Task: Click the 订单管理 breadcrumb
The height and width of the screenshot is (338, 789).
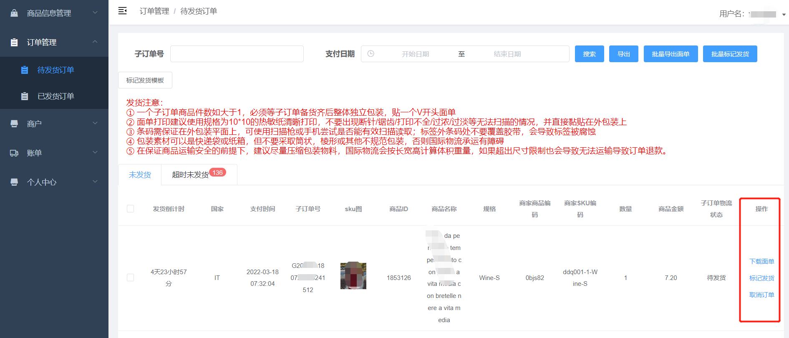Action: pyautogui.click(x=154, y=11)
